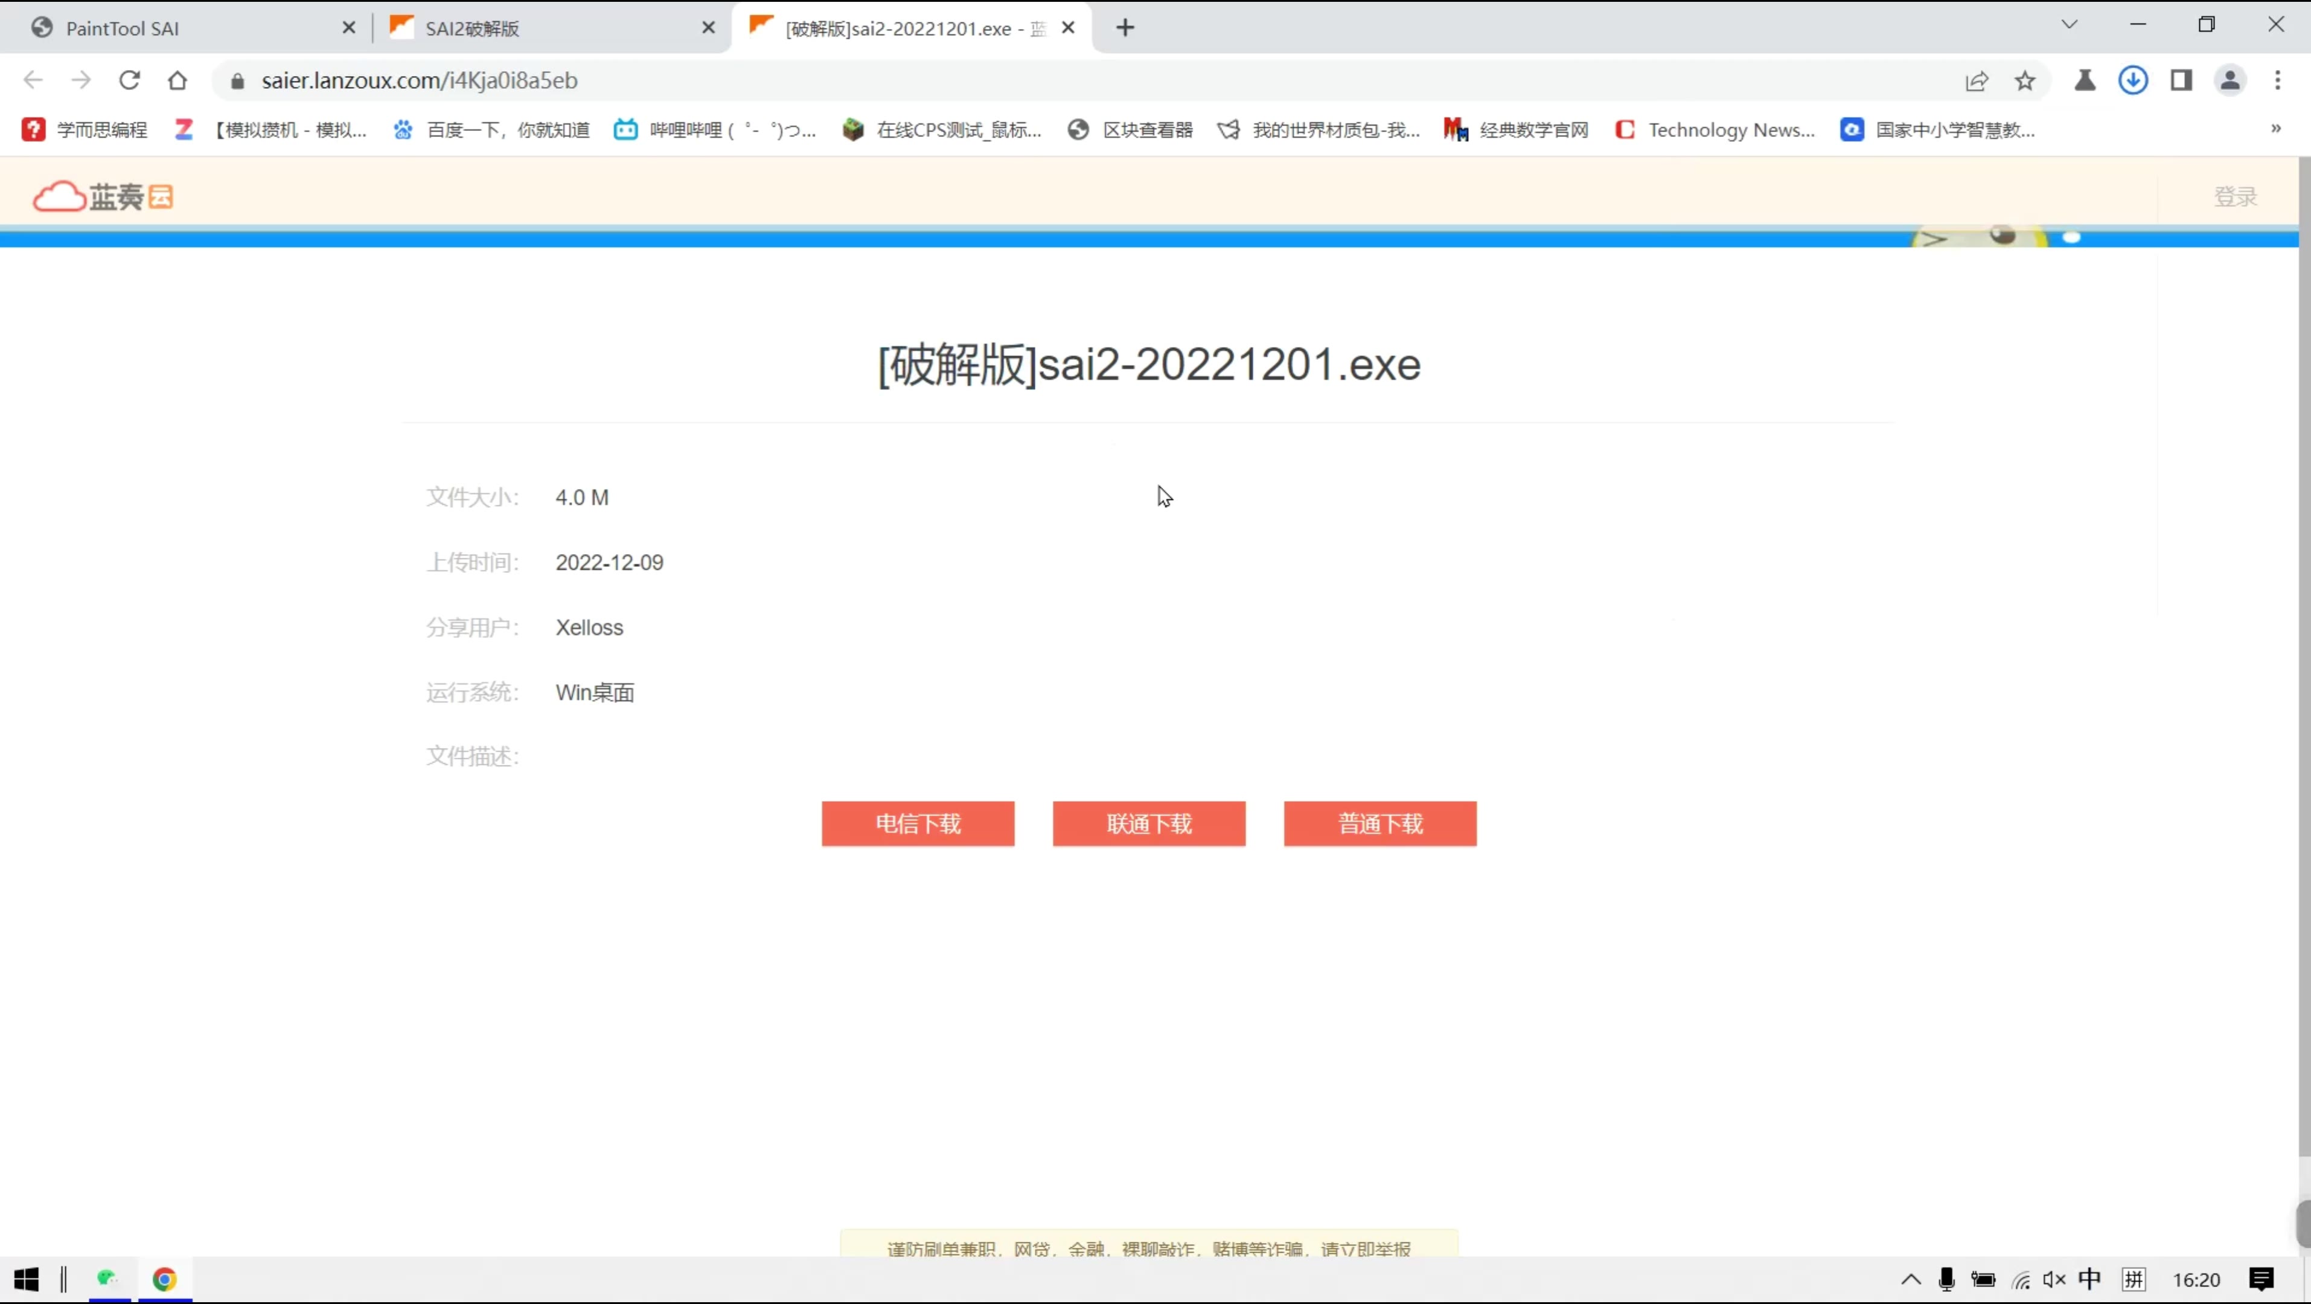Switch to the SAI2破解版 tab
This screenshot has height=1304, width=2311.
[x=551, y=29]
